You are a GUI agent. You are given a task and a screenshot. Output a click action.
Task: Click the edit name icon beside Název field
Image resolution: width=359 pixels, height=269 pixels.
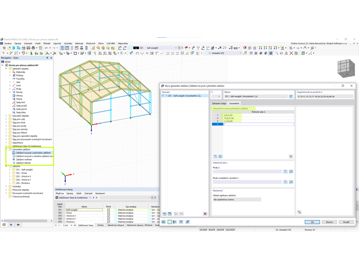[x=291, y=97]
